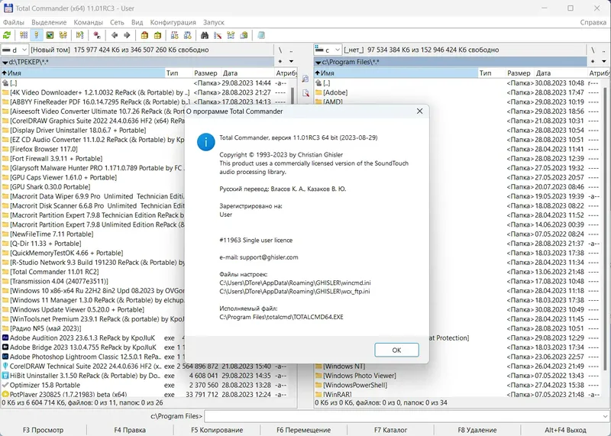Screen dimensions: 611x436
Task: Close the О программе Total Commander dialog
Action: 419,111
